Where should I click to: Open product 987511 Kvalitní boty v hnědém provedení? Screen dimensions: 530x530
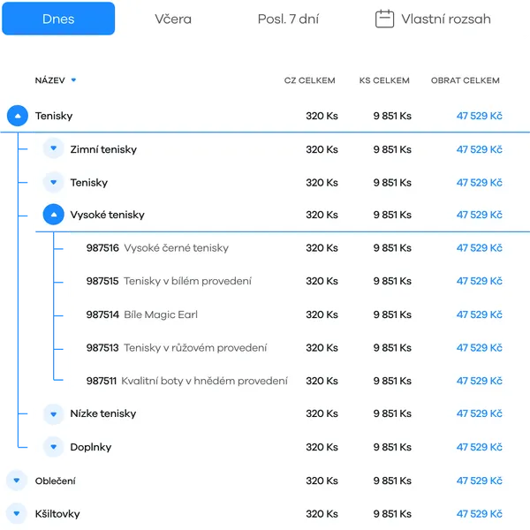187,381
